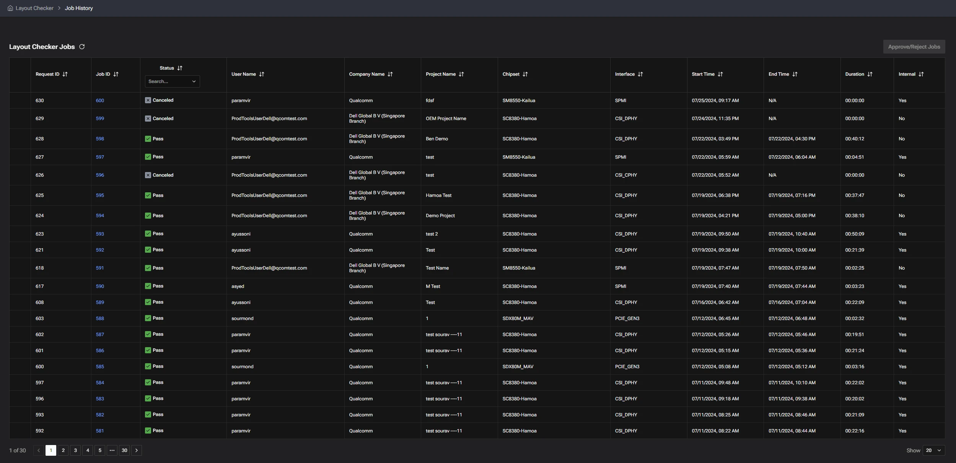Sort by Internal column

(x=921, y=74)
